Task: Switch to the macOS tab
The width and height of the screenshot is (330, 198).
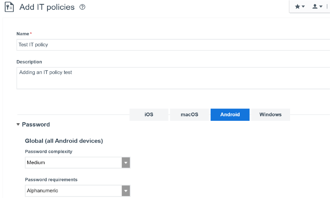Action: (x=189, y=114)
